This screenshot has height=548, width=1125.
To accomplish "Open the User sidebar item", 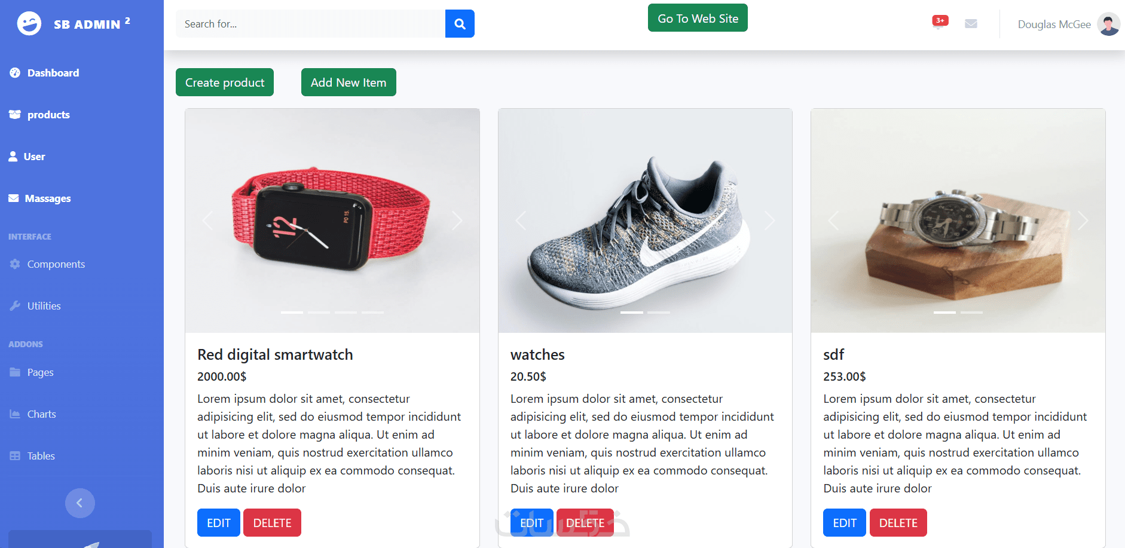I will pyautogui.click(x=34, y=157).
